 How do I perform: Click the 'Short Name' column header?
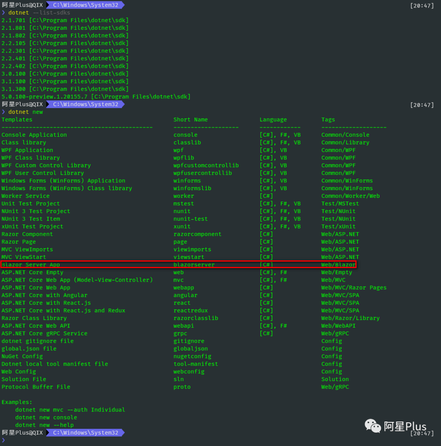point(190,120)
